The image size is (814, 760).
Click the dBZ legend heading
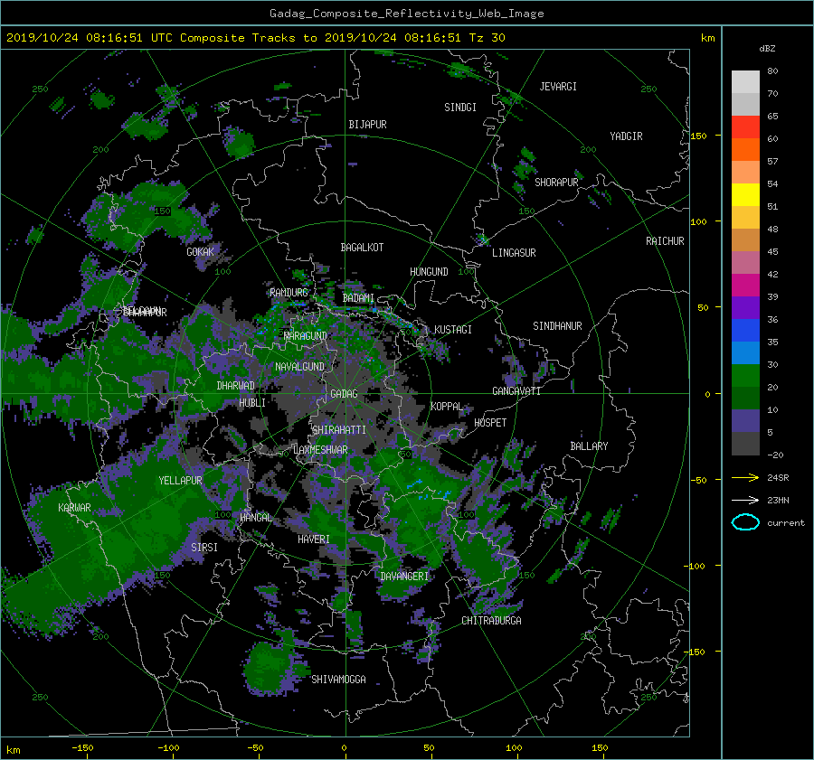[x=767, y=48]
